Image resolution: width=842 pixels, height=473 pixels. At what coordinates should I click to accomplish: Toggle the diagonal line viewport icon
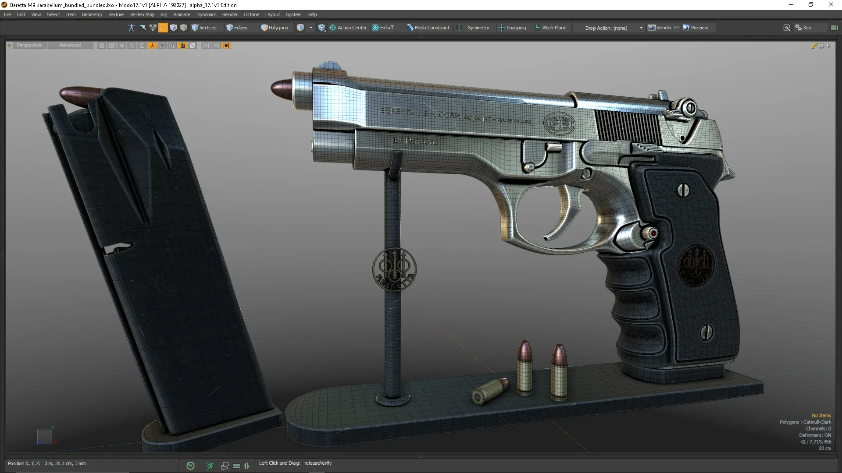[193, 46]
